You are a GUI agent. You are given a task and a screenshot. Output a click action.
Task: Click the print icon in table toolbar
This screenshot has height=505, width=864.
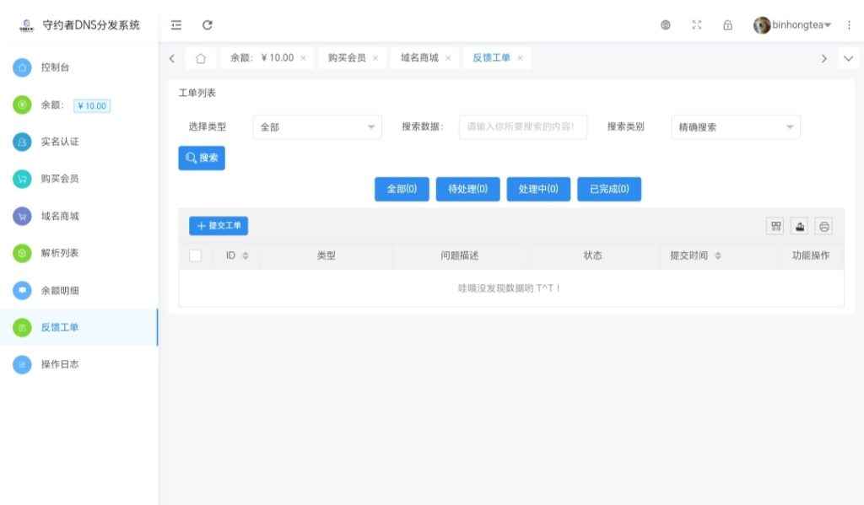823,226
